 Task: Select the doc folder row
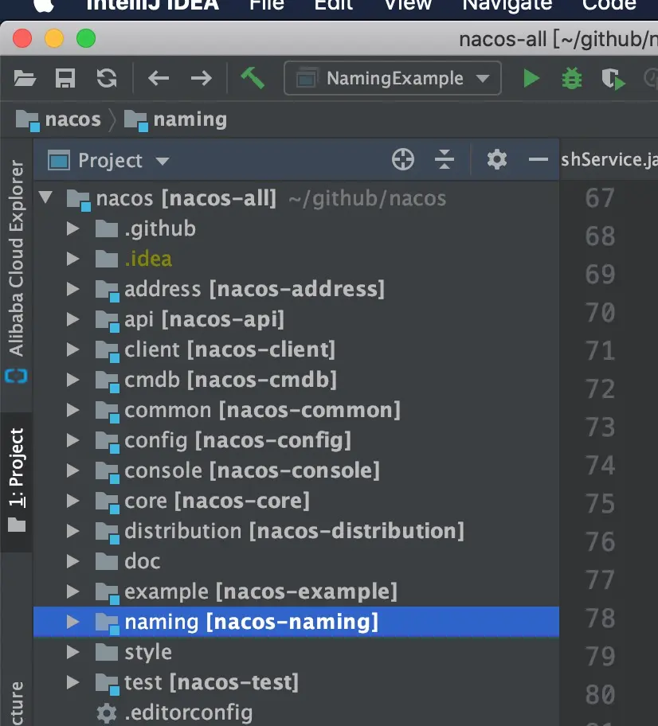point(296,561)
